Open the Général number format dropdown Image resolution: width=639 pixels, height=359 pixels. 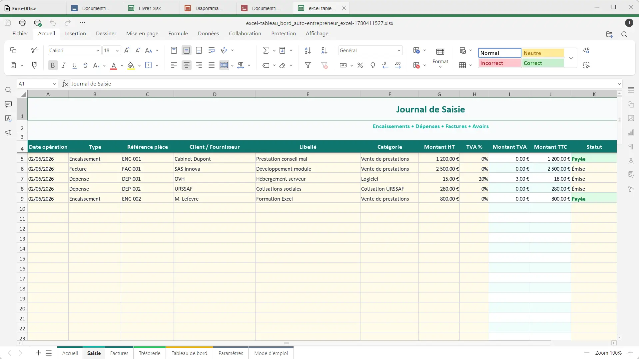pyautogui.click(x=399, y=51)
